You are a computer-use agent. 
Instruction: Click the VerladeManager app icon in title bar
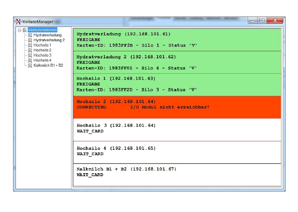tap(19, 22)
